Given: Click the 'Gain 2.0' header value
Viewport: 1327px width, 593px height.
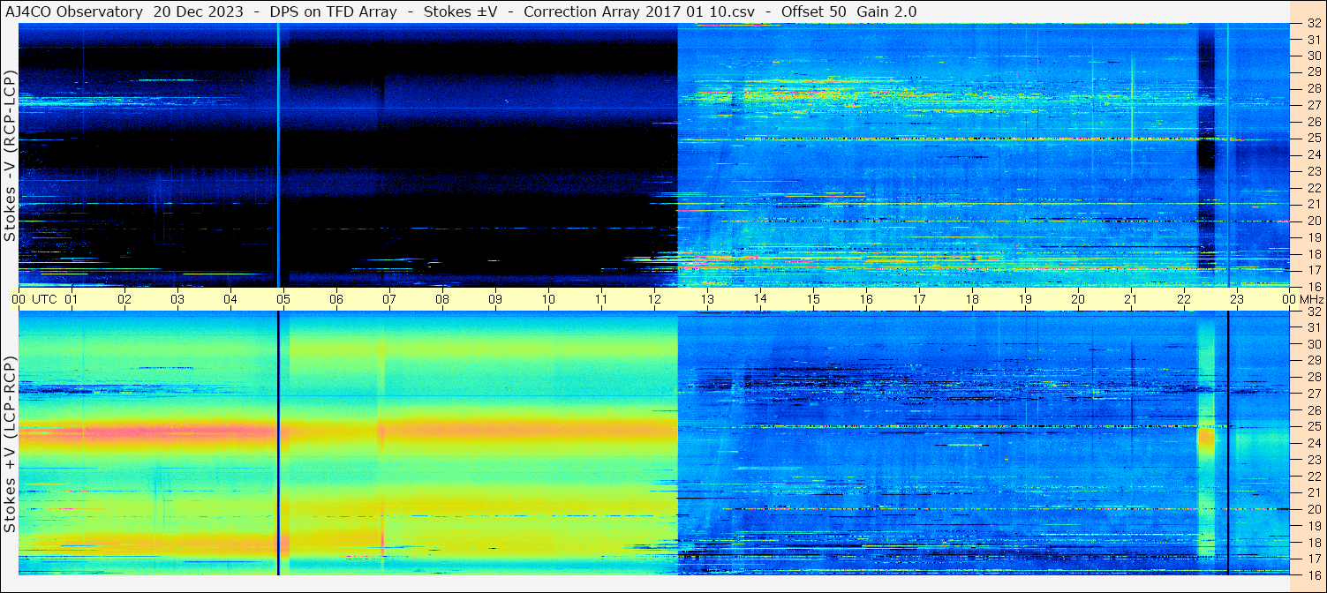Looking at the screenshot, I should coord(886,11).
